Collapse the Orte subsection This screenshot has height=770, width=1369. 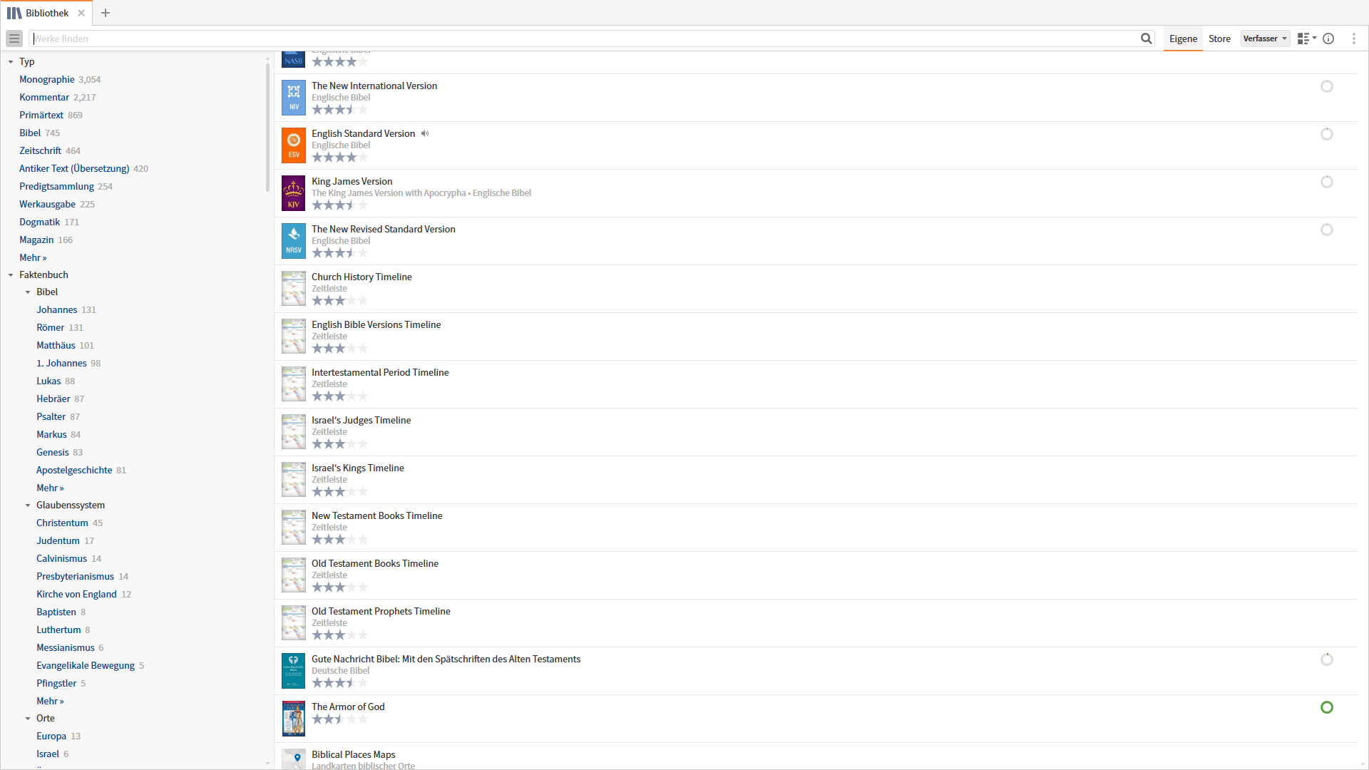28,719
